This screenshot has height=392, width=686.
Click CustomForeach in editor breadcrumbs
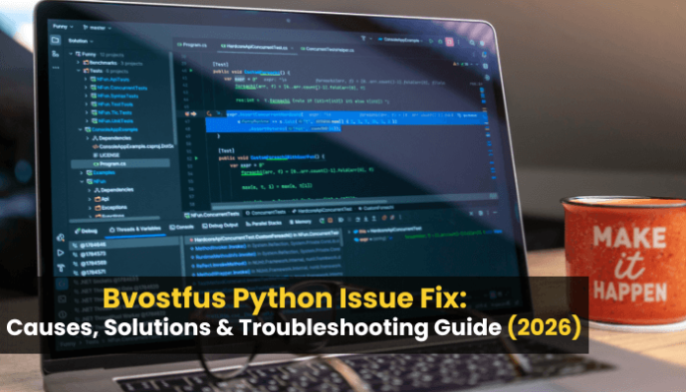(x=376, y=208)
